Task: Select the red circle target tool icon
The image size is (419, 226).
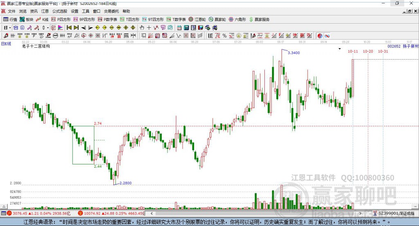Action: coord(83,36)
